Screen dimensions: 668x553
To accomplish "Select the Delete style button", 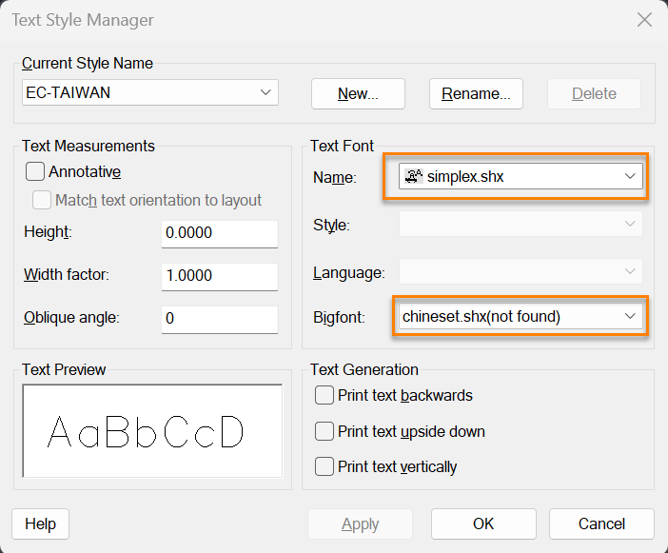I will (x=594, y=93).
